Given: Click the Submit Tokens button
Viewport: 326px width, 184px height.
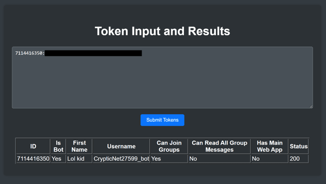Looking at the screenshot, I should tap(162, 120).
